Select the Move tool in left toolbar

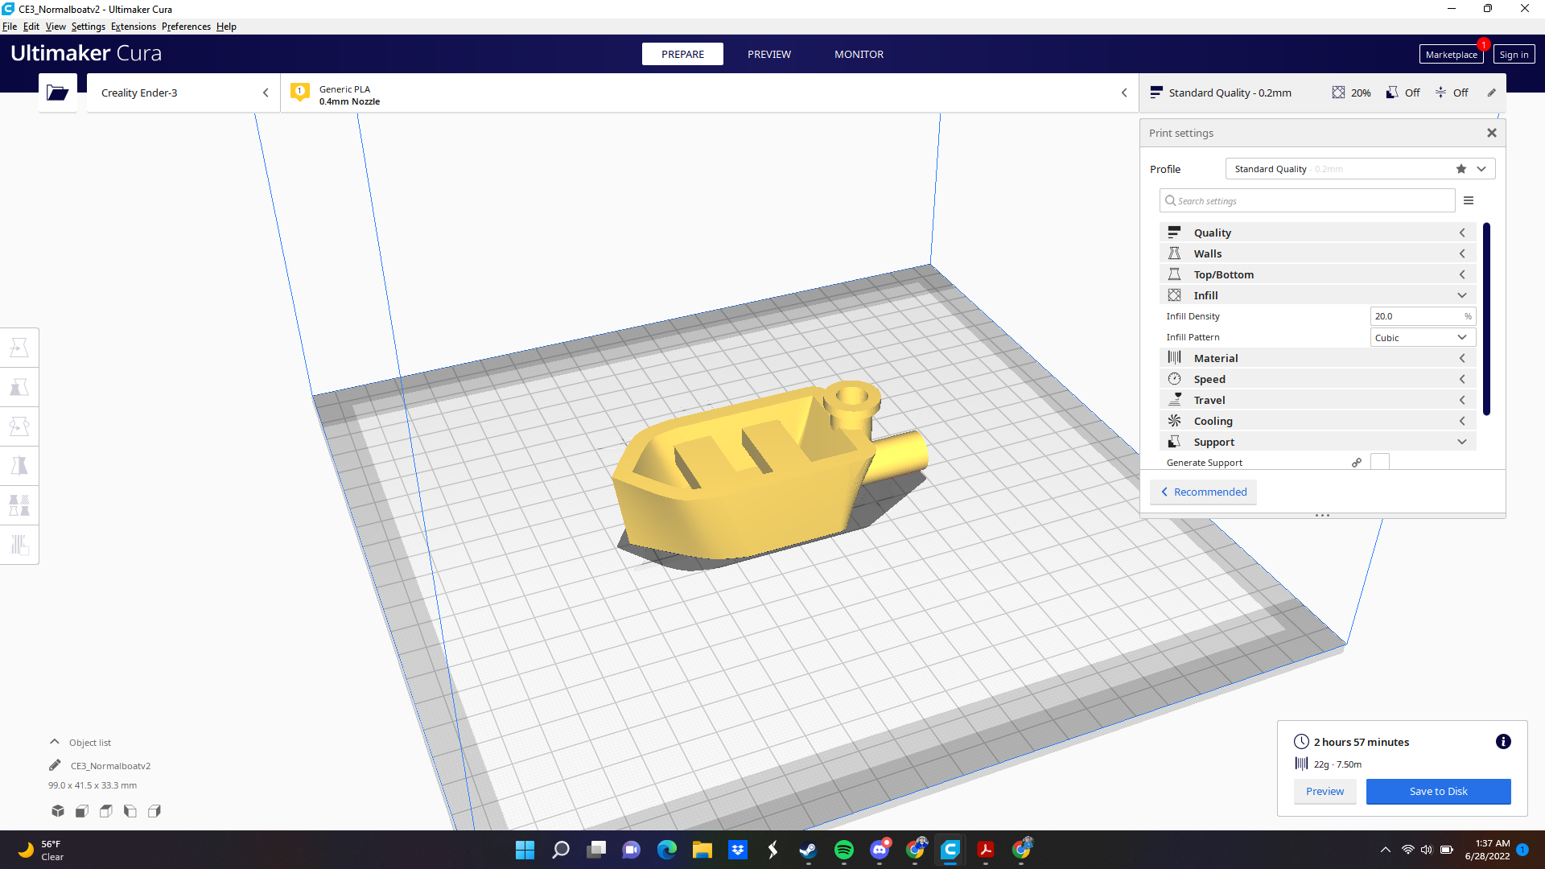pos(19,348)
